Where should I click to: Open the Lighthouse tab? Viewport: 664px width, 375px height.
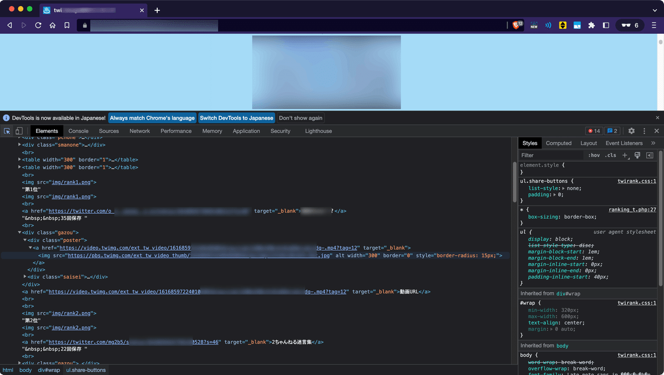[x=319, y=131]
